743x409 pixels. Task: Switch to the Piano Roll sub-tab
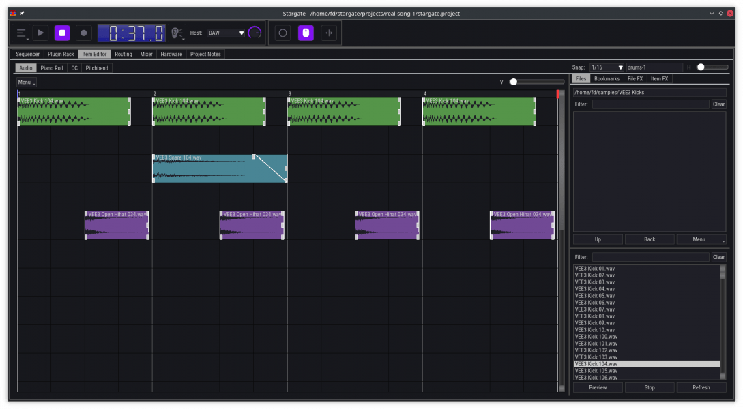point(52,68)
